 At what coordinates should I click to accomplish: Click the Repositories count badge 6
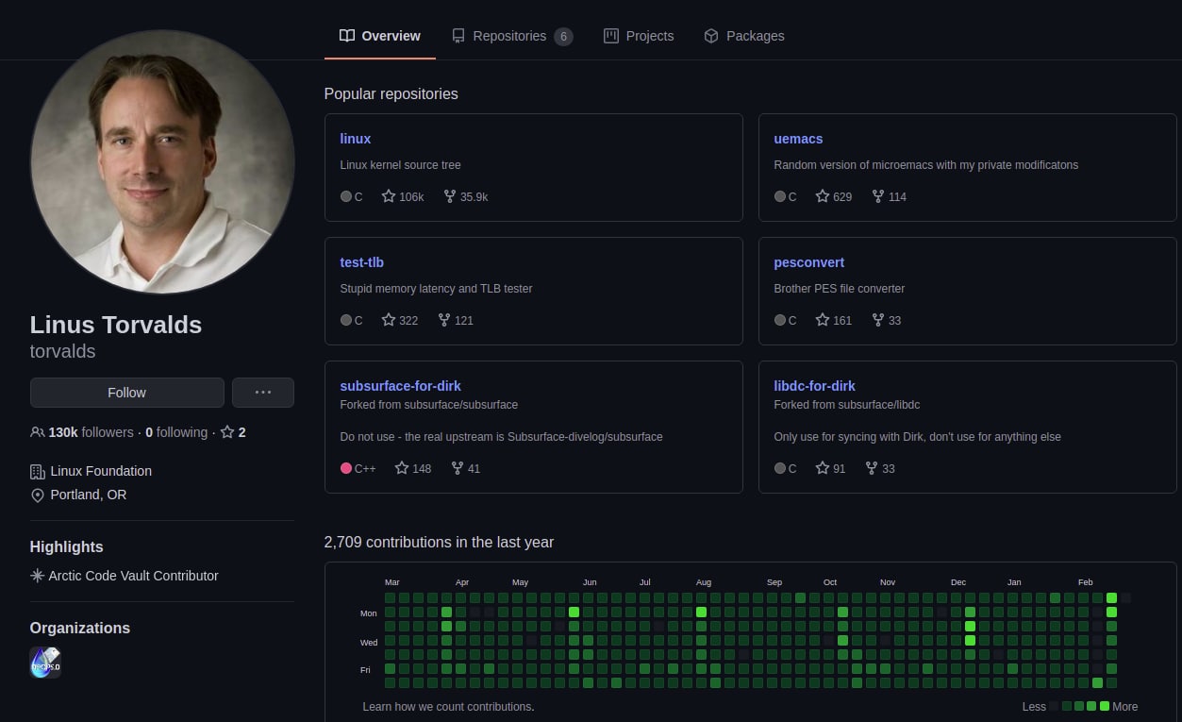563,37
